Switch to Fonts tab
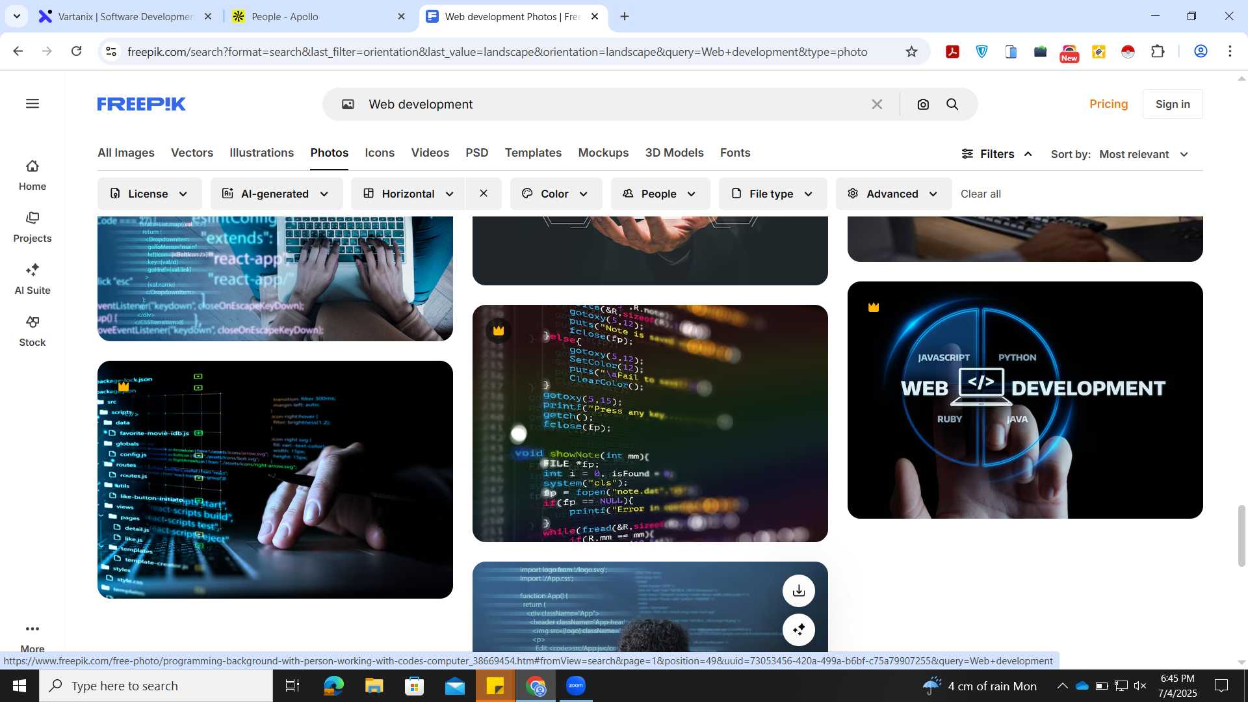 pyautogui.click(x=735, y=153)
